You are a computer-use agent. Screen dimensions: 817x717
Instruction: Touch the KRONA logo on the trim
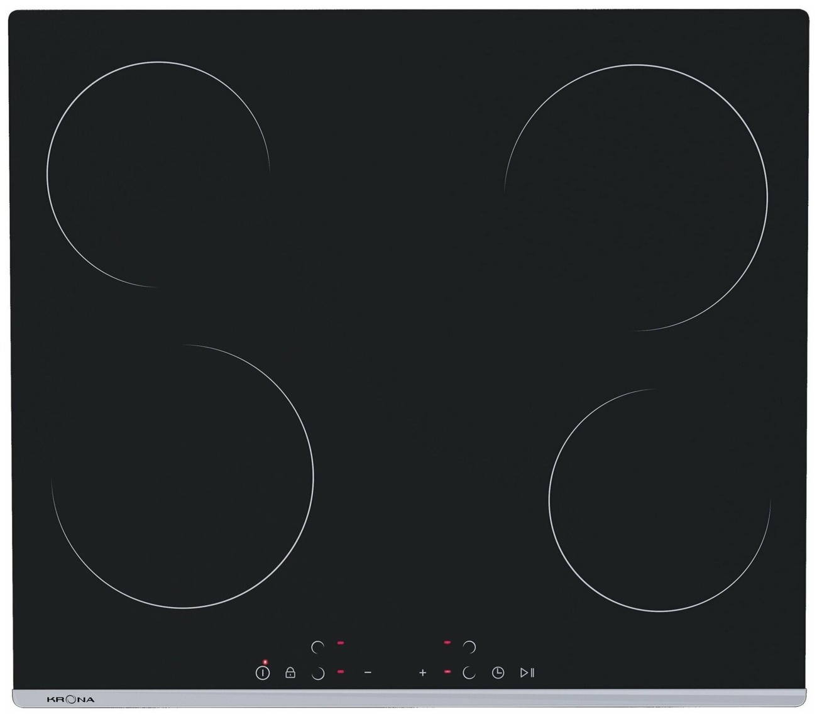pyautogui.click(x=70, y=699)
